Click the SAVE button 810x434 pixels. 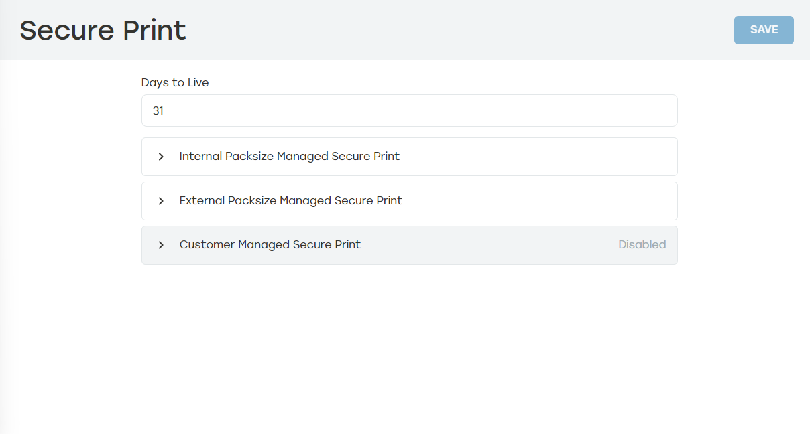click(x=764, y=30)
